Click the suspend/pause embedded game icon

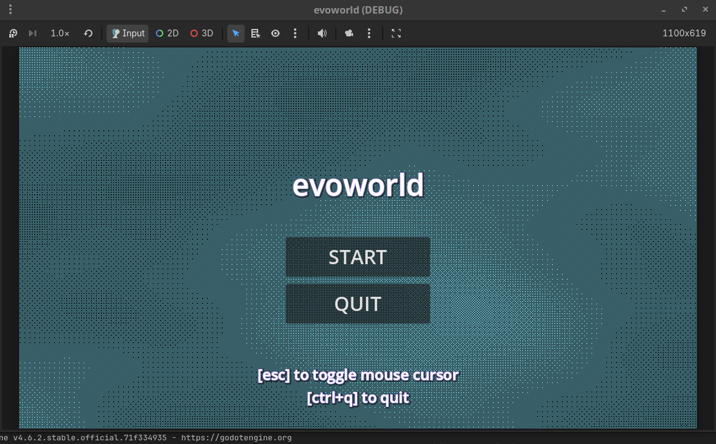(x=13, y=33)
